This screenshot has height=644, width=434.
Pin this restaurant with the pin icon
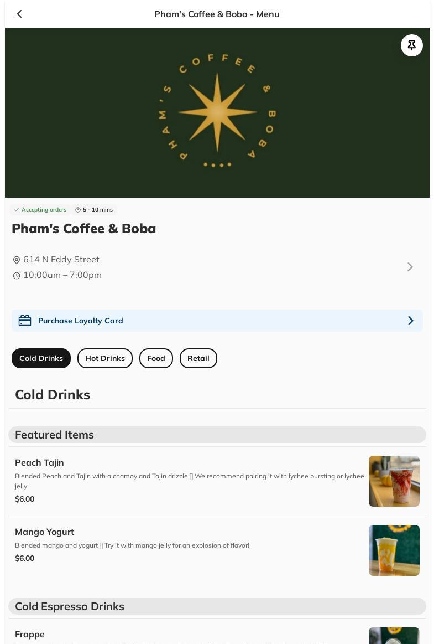[411, 45]
